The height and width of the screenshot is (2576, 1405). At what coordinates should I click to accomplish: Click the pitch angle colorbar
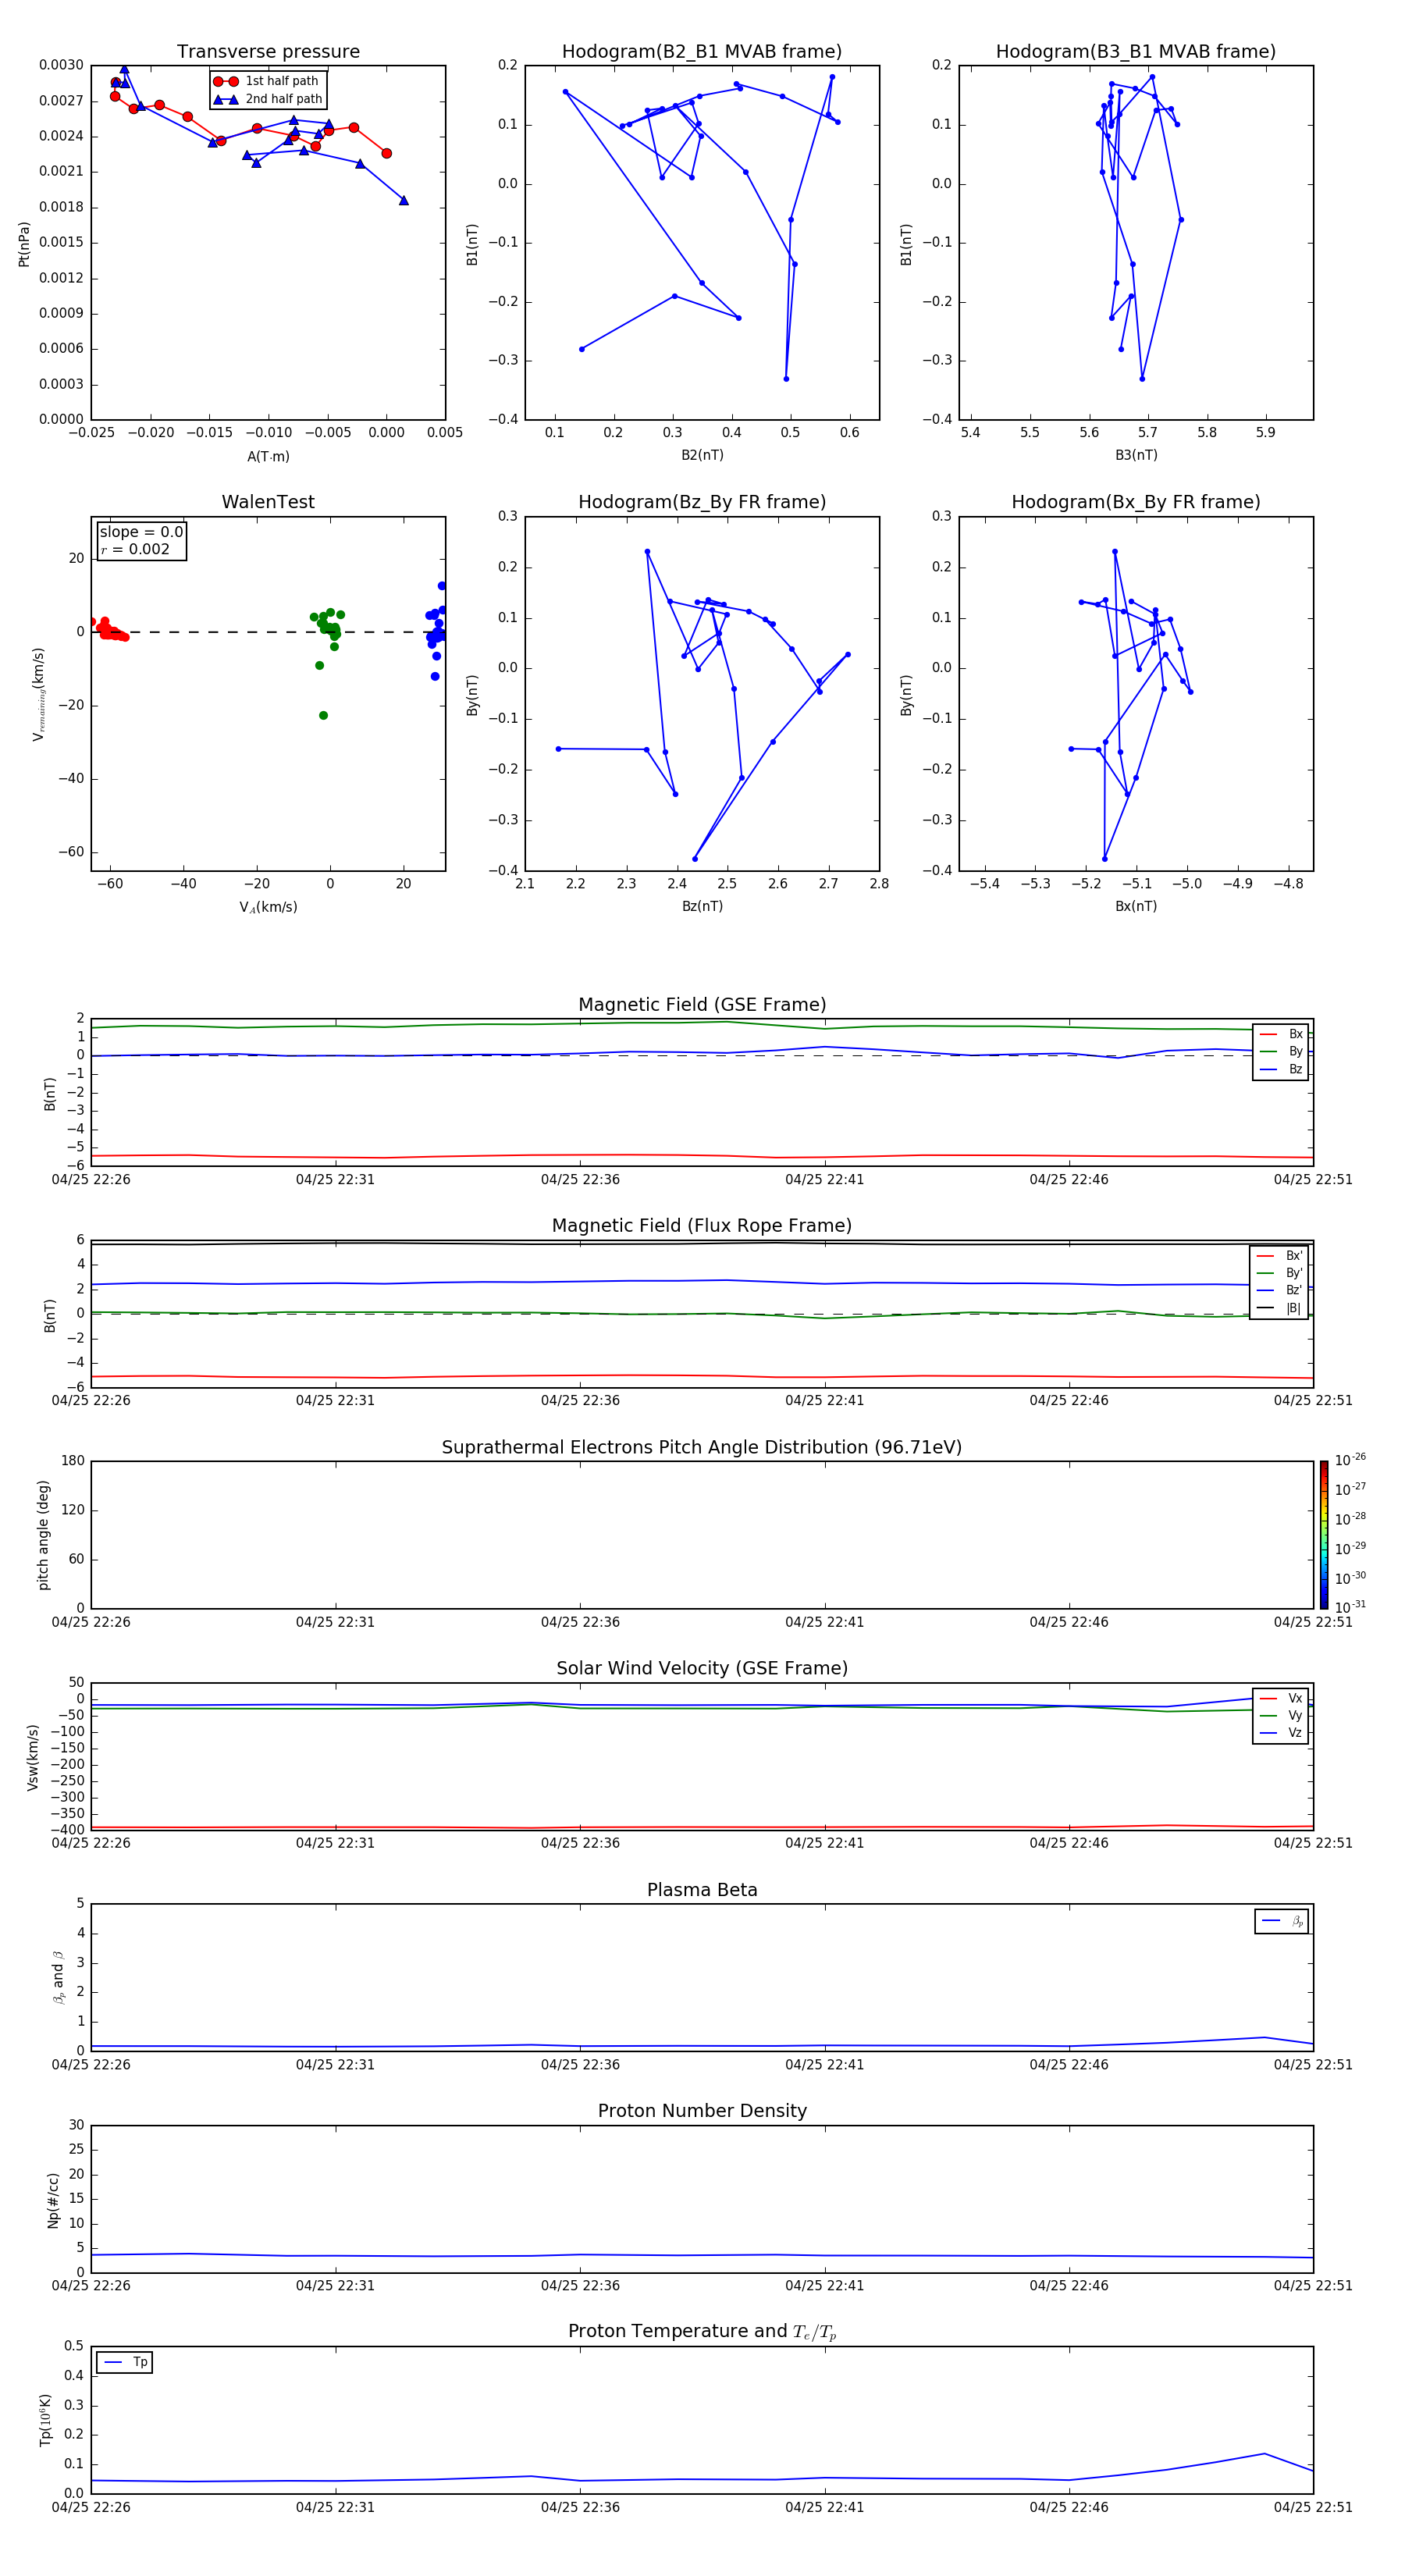coord(1324,1535)
